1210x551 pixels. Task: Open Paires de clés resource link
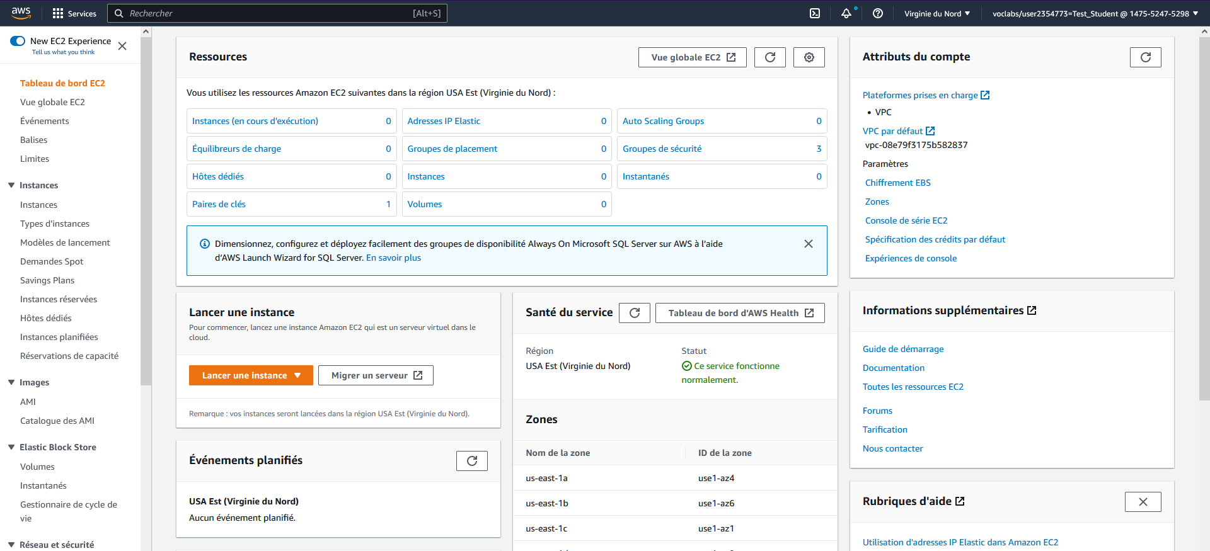coord(219,204)
